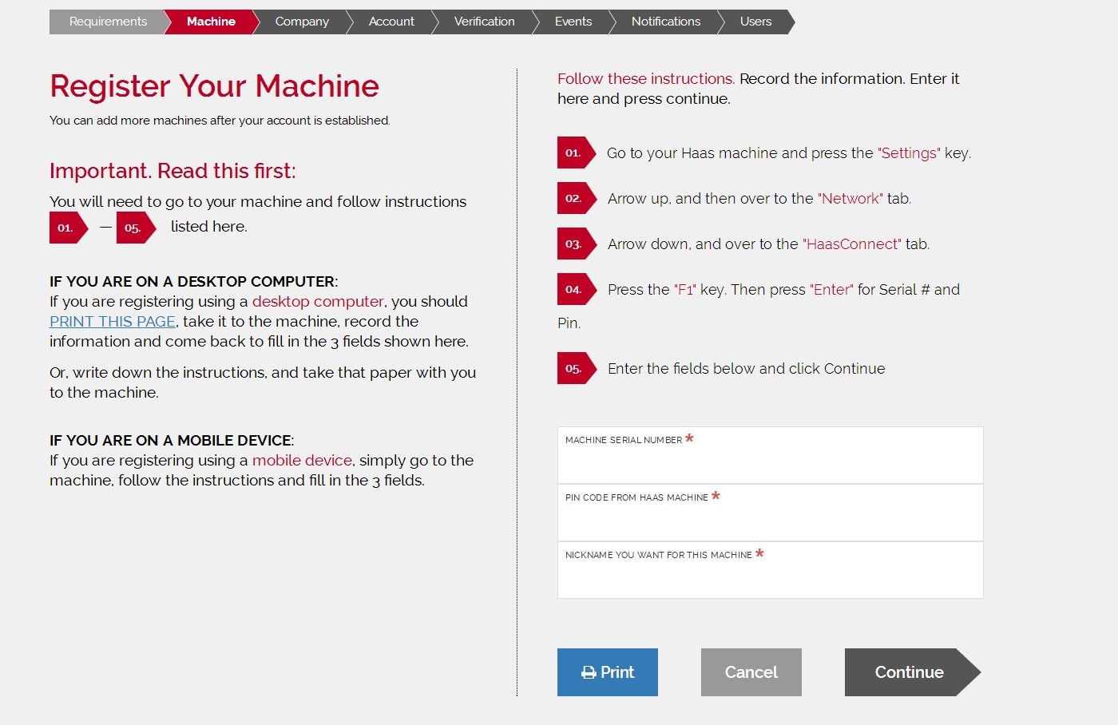This screenshot has width=1118, height=725.
Task: Click the 'desktop computer' red text
Action: click(318, 301)
